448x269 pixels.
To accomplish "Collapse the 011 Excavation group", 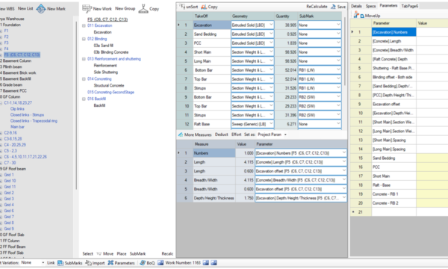I will click(x=84, y=25).
